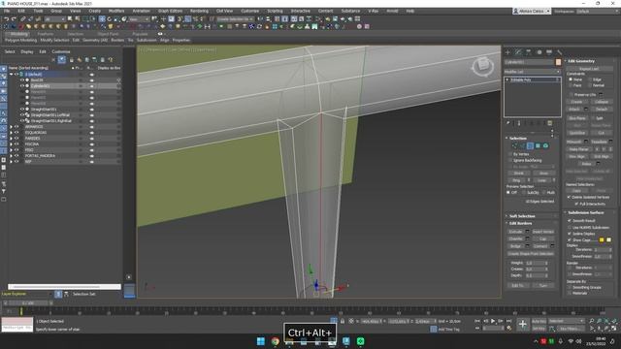This screenshot has height=349, width=621.
Task: Click the Detach button
Action: (x=602, y=109)
